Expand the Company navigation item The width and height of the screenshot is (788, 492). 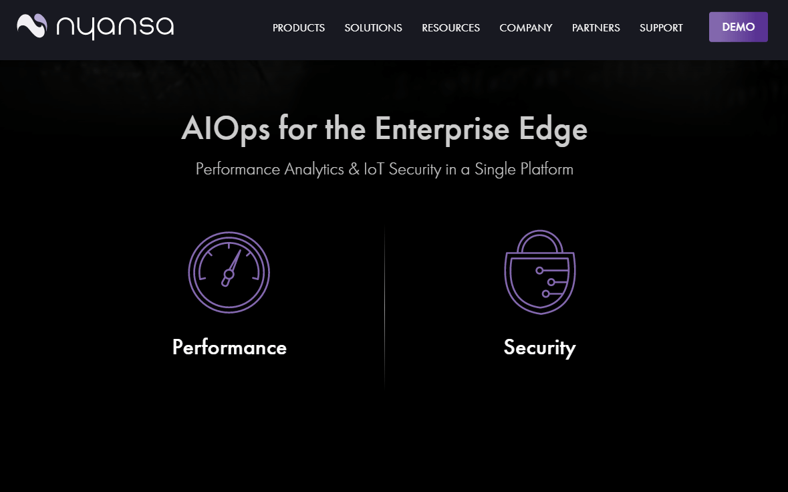tap(526, 28)
